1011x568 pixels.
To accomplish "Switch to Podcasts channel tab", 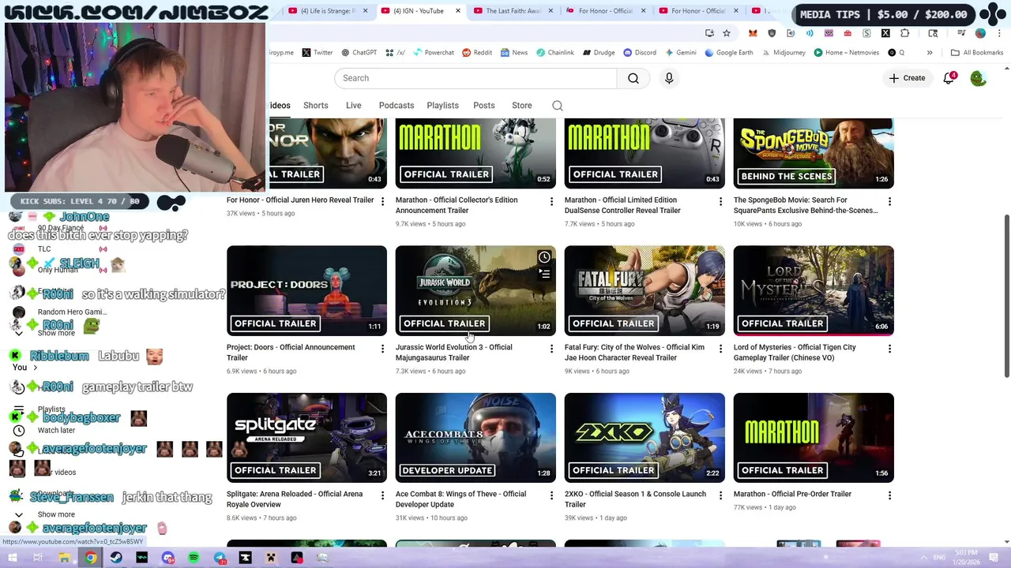I will (397, 106).
